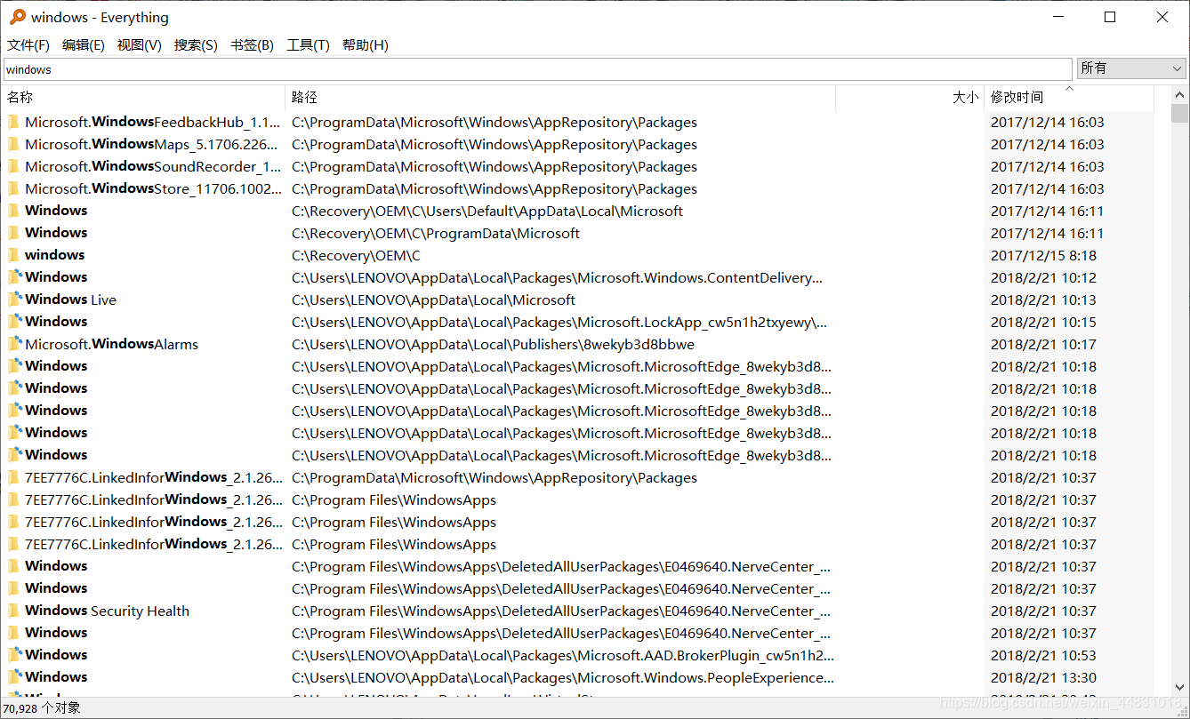Select the Windows Live entry
The image size is (1190, 719).
click(70, 300)
